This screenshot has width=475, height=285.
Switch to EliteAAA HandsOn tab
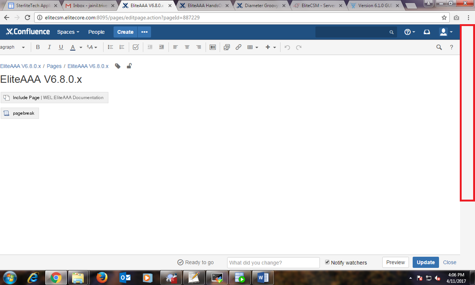204,5
